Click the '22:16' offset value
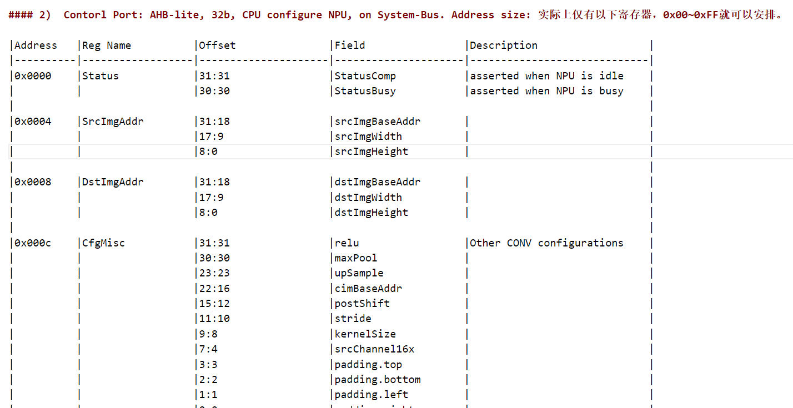The width and height of the screenshot is (793, 408). click(x=214, y=289)
